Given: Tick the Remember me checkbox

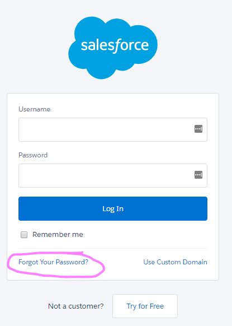Looking at the screenshot, I should [x=24, y=235].
